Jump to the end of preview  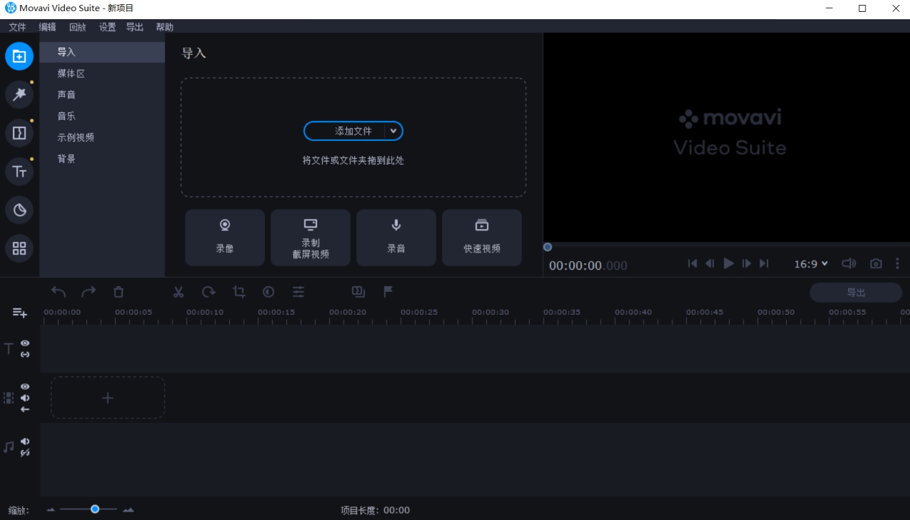(x=765, y=263)
